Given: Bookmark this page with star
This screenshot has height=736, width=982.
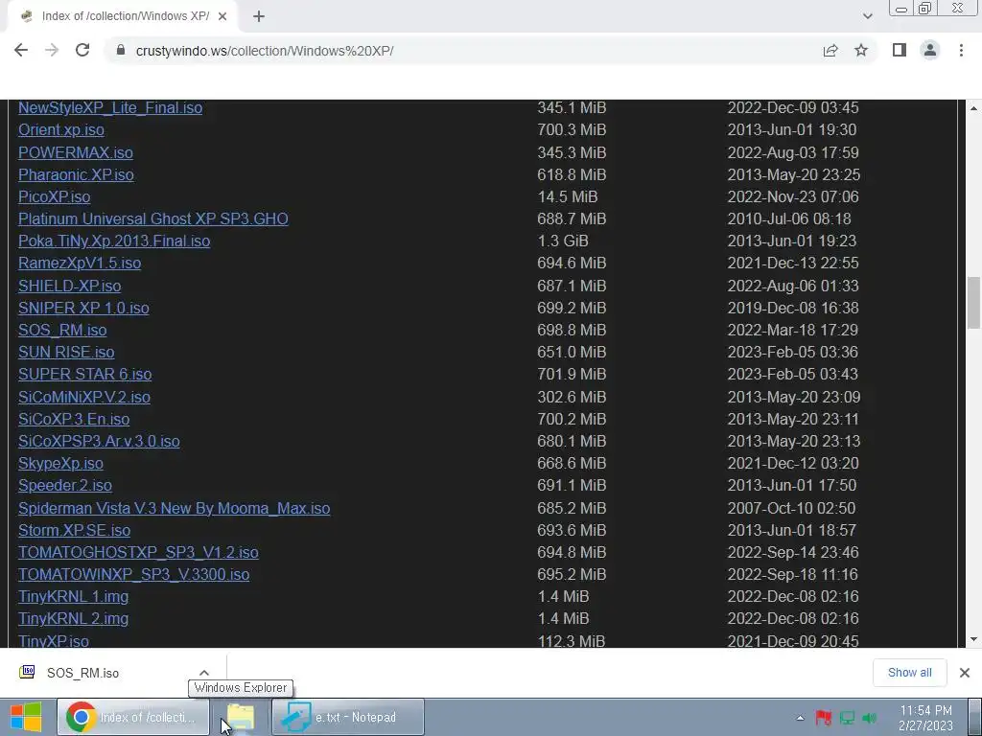Looking at the screenshot, I should click(x=861, y=51).
